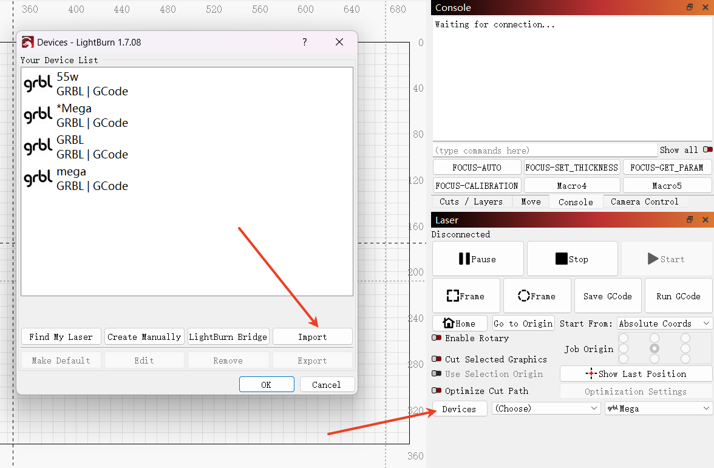The height and width of the screenshot is (468, 714).
Task: Switch to the Camera Control tab
Action: pos(644,202)
